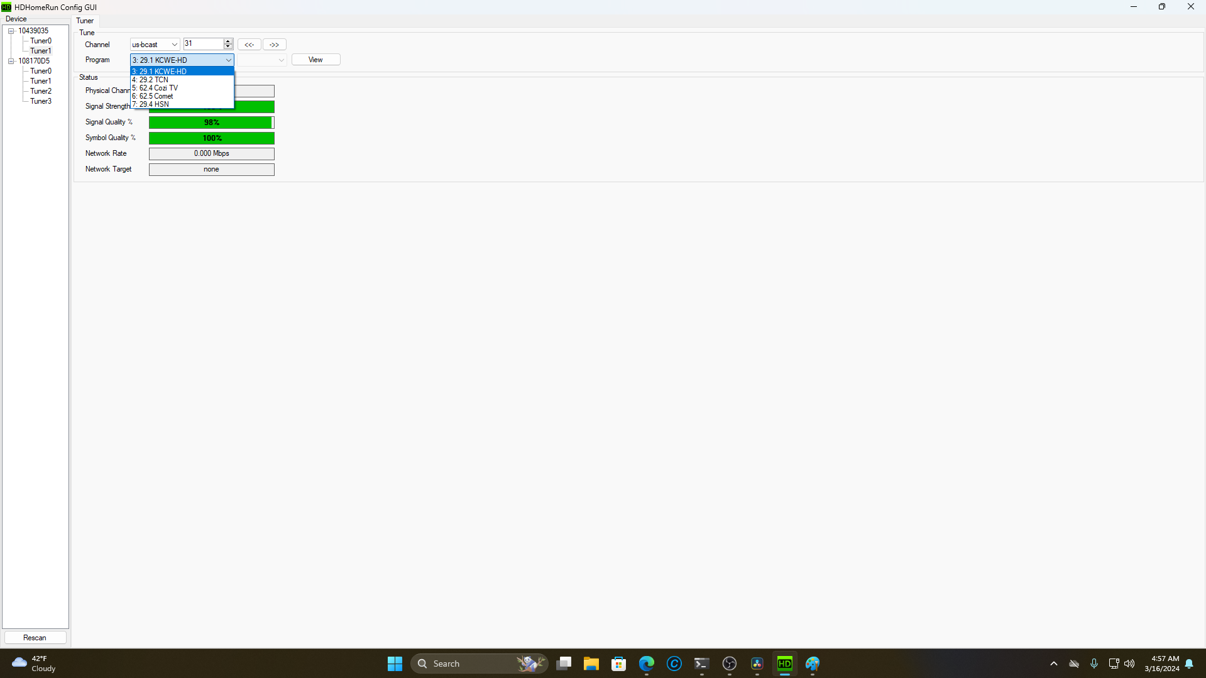Choose program 5: 62.4 Cozi TV
Screen dimensions: 1206x678
point(182,88)
